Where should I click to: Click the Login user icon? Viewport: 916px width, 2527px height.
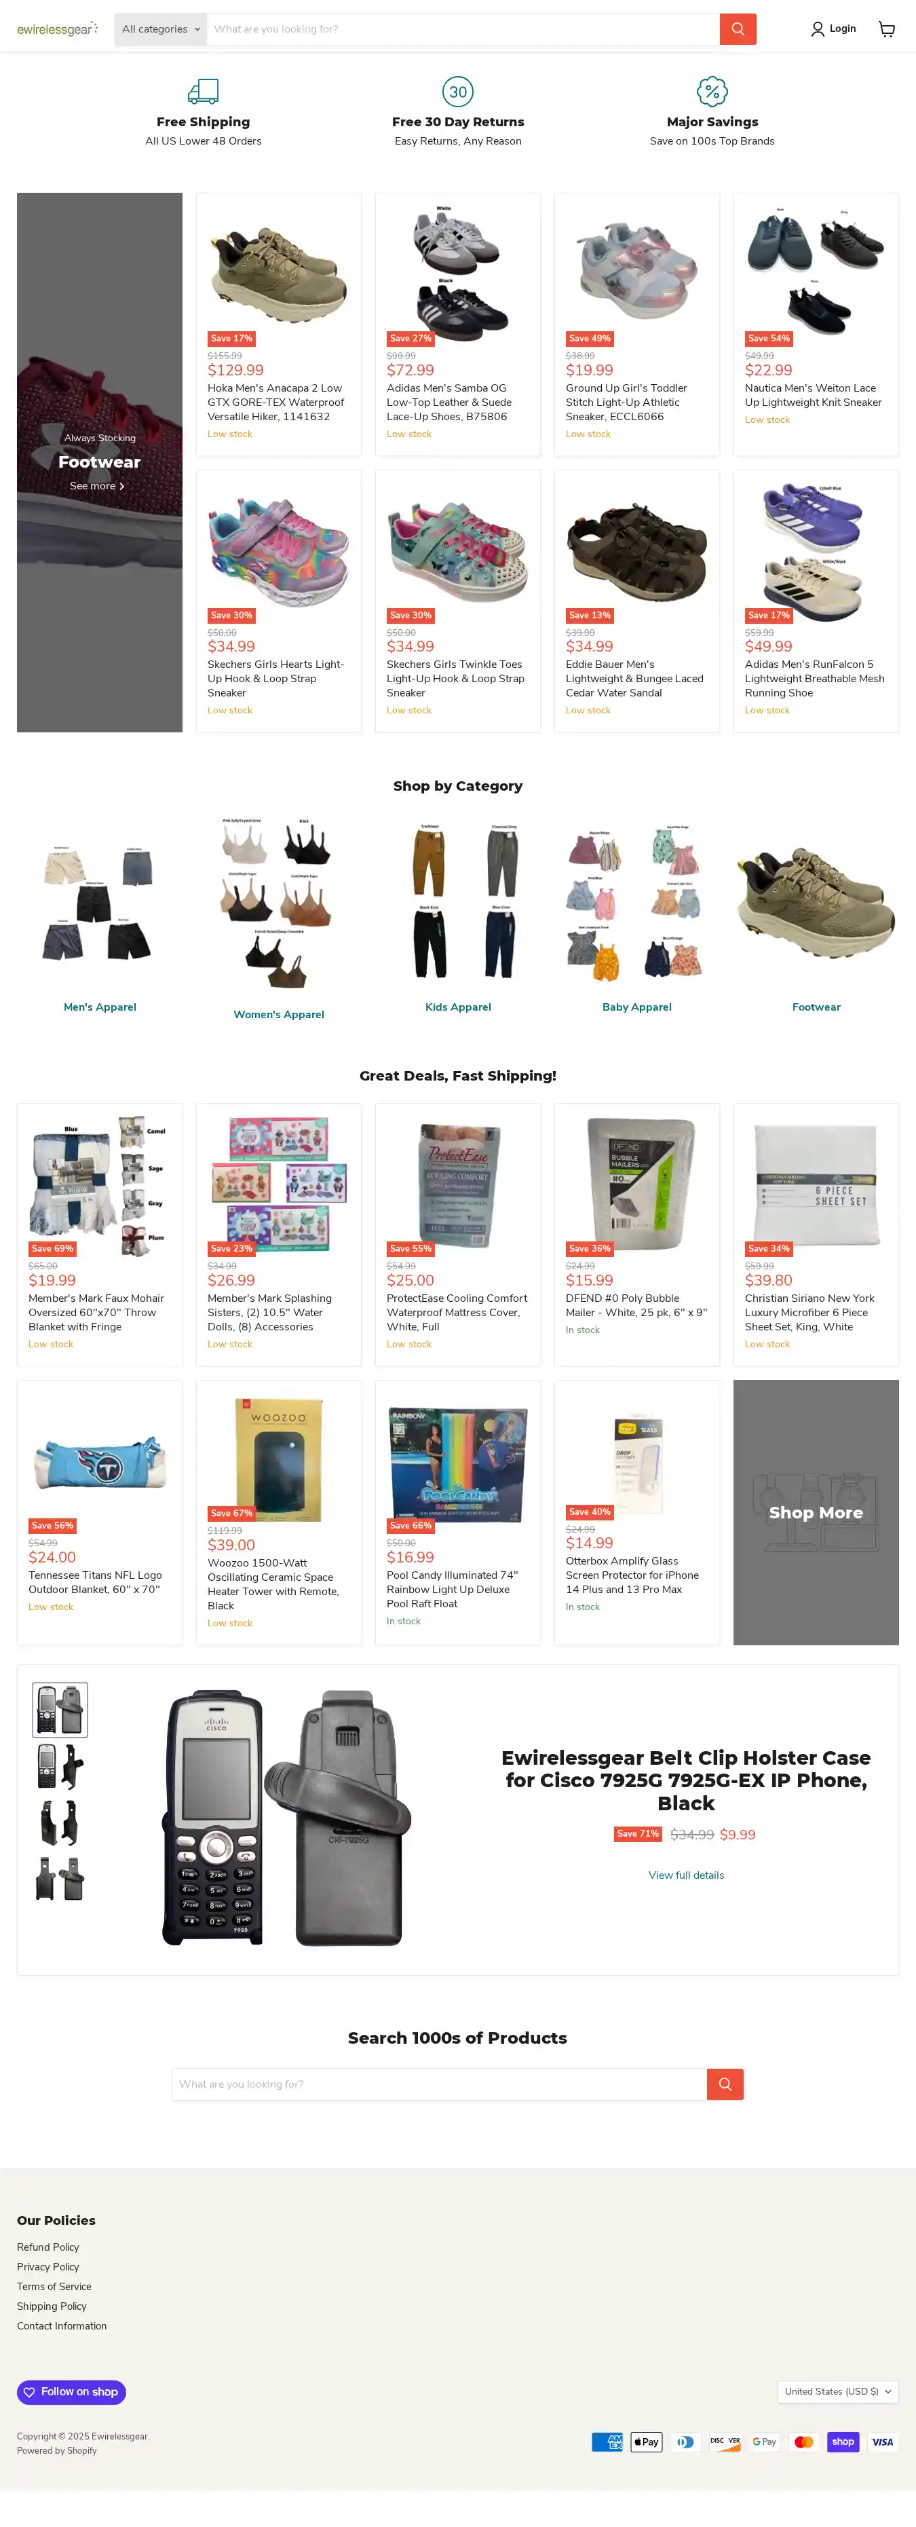click(x=817, y=29)
